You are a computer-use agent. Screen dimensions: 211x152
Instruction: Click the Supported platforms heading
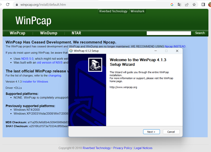click(x=22, y=94)
